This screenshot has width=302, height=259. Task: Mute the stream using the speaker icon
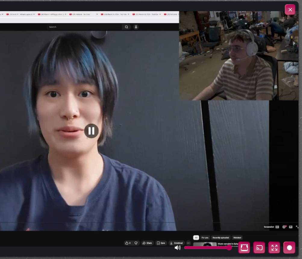click(178, 248)
